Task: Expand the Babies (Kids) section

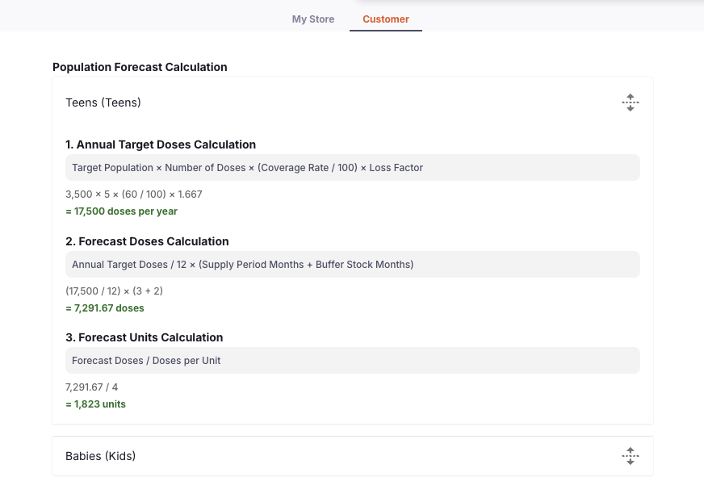Action: 100,455
